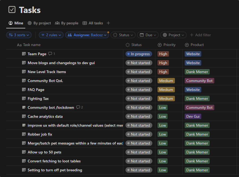Click the page icon next to Robber job fix
This screenshot has height=177, width=239.
click(x=24, y=134)
